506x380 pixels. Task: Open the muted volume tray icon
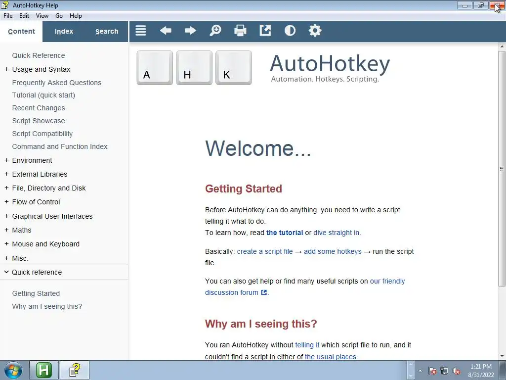456,371
